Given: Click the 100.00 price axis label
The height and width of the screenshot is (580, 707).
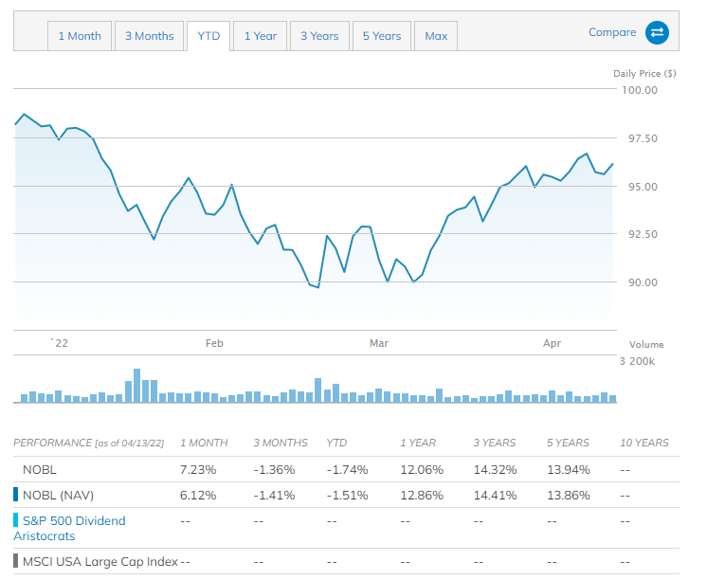Looking at the screenshot, I should [x=640, y=90].
